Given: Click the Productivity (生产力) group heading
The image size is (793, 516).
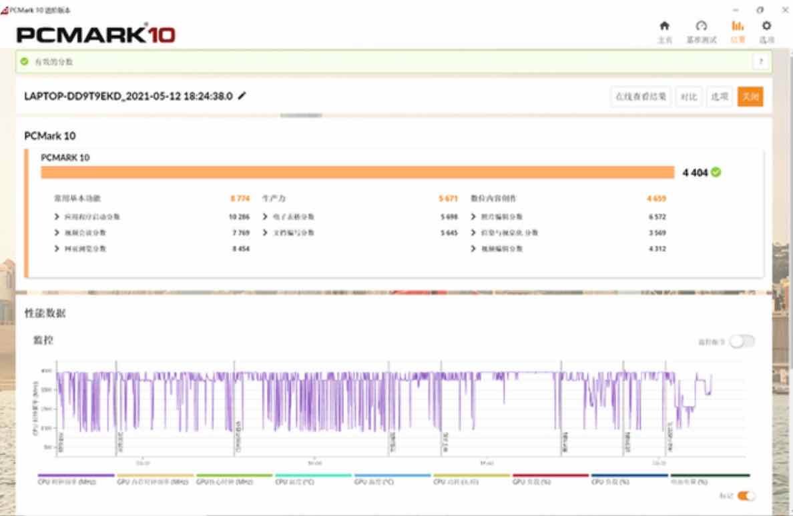Looking at the screenshot, I should click(x=274, y=199).
